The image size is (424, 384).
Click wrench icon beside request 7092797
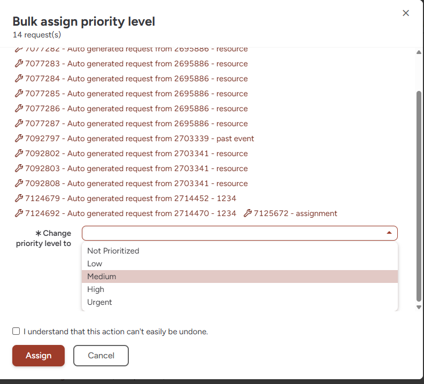pyautogui.click(x=18, y=139)
